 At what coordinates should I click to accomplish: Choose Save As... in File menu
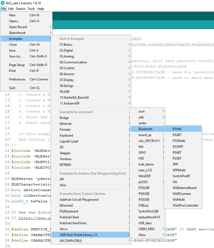pyautogui.click(x=15, y=56)
